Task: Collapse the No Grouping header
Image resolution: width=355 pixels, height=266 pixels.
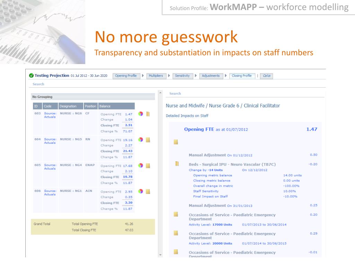Action: click(x=93, y=97)
